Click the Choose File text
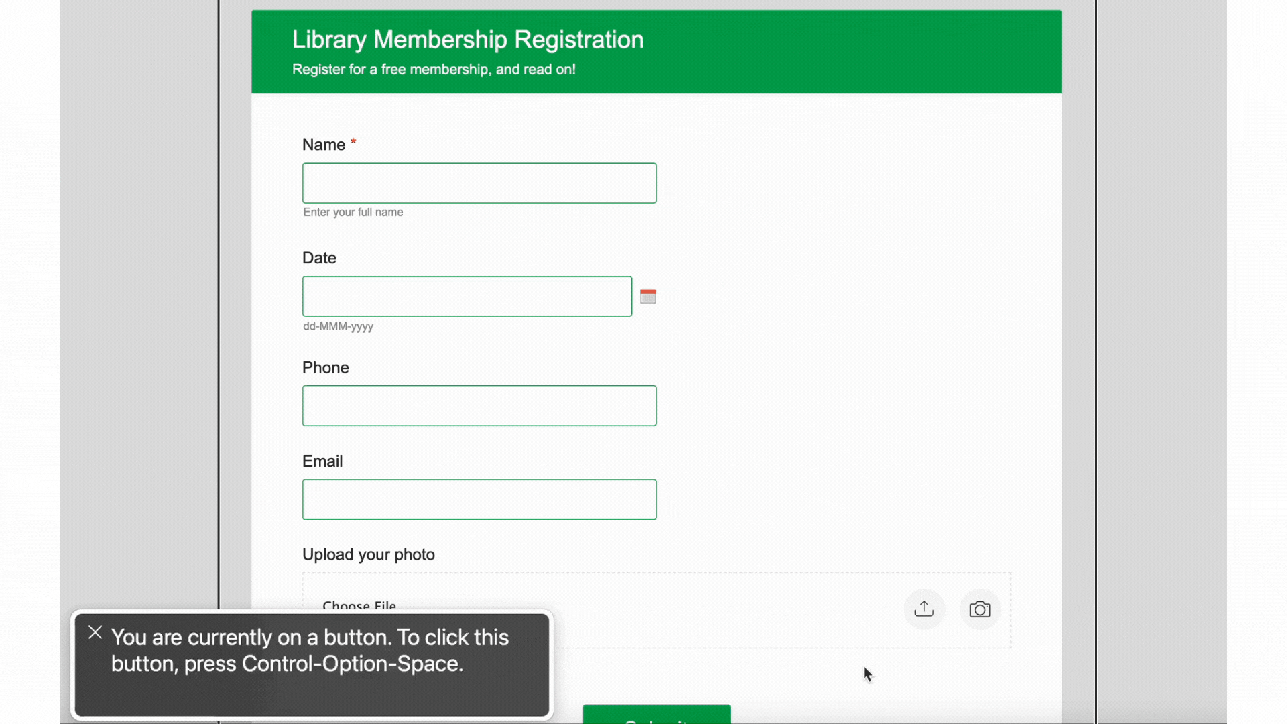Image resolution: width=1287 pixels, height=724 pixels. [359, 605]
